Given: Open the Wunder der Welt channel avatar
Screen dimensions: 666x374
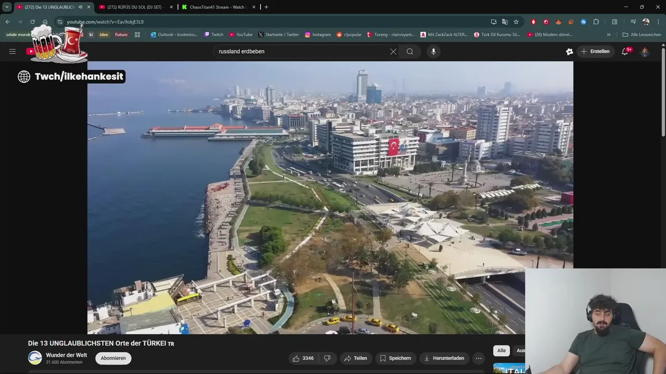Looking at the screenshot, I should pos(35,358).
